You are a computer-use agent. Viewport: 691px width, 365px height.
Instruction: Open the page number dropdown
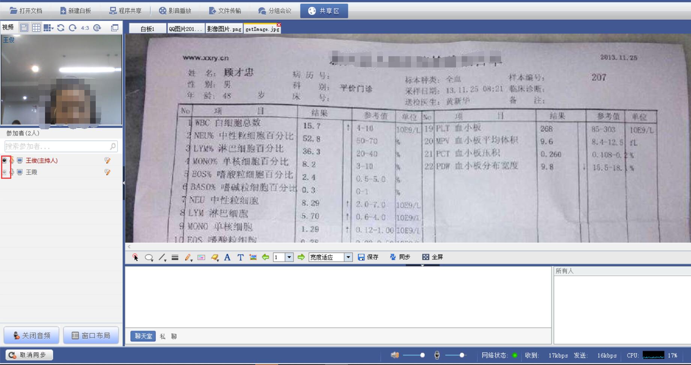click(289, 257)
